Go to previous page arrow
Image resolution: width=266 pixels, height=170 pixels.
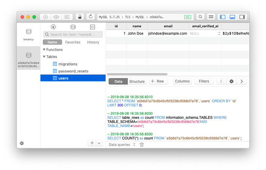(x=222, y=81)
